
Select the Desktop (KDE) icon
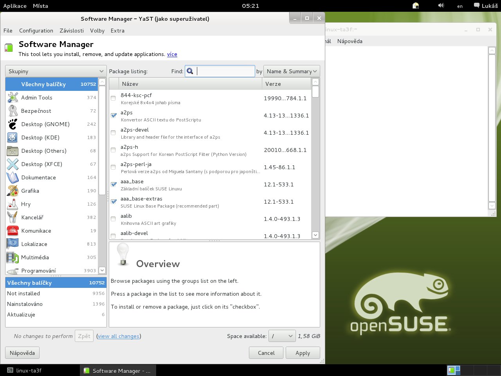13,137
